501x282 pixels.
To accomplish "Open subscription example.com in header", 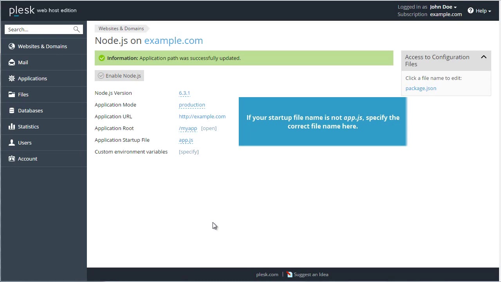I will pos(446,14).
